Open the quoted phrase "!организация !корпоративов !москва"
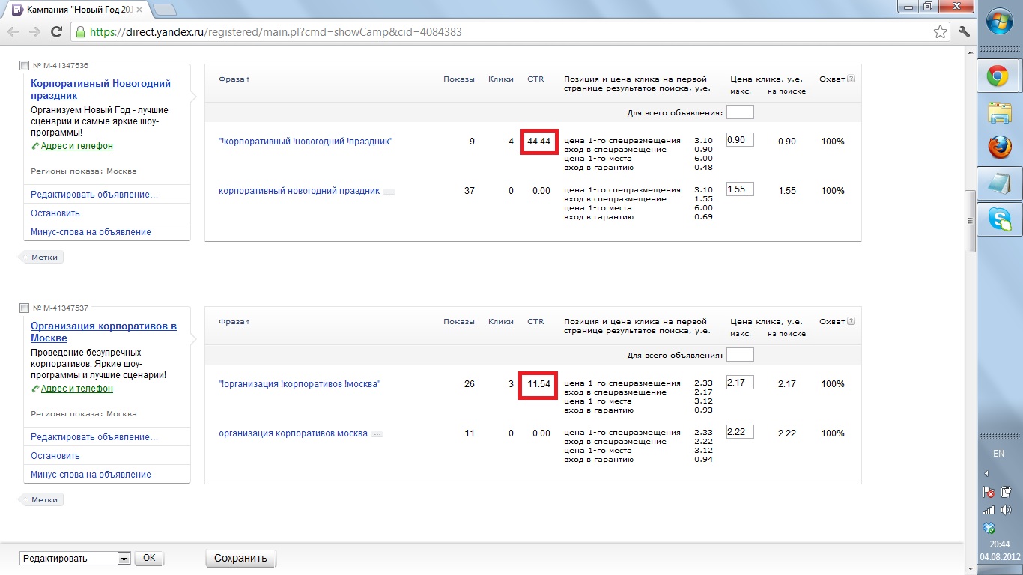The height and width of the screenshot is (575, 1023). [300, 384]
